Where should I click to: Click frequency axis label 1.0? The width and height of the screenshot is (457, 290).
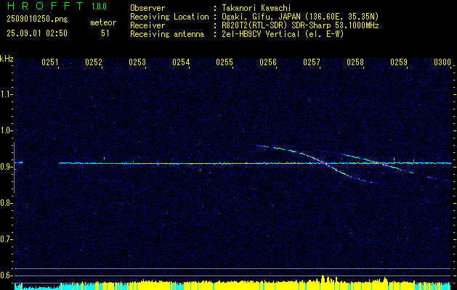point(6,130)
